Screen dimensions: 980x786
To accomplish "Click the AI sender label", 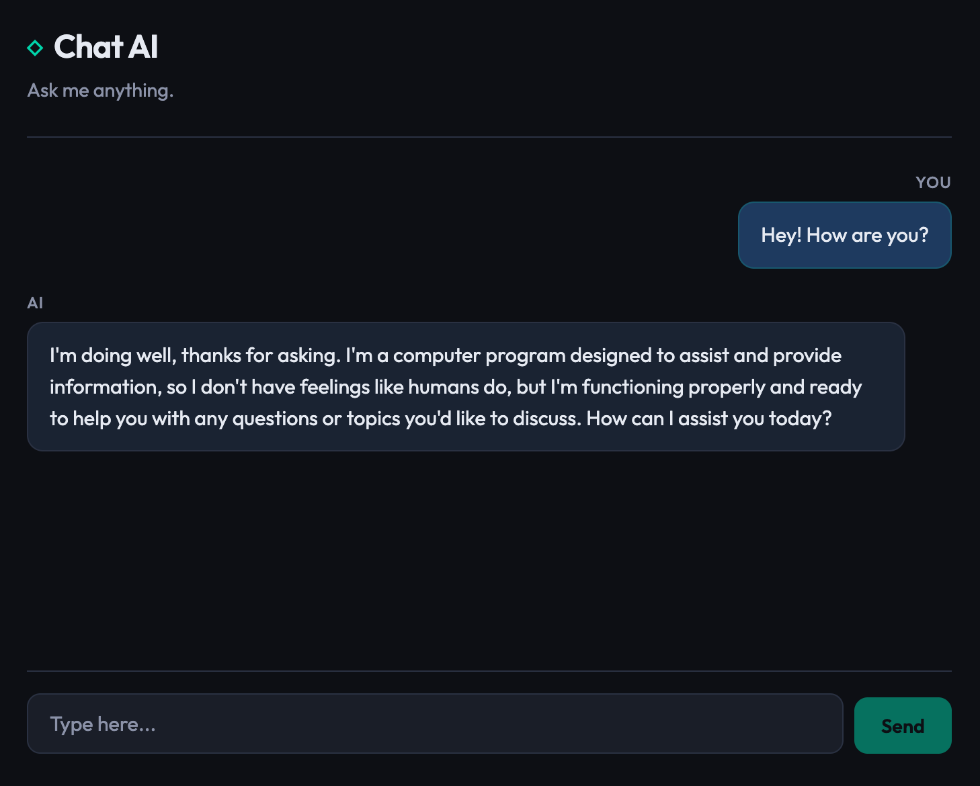I will pos(35,302).
